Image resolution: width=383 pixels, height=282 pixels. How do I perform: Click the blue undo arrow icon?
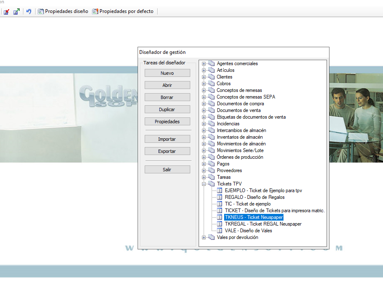click(x=29, y=12)
